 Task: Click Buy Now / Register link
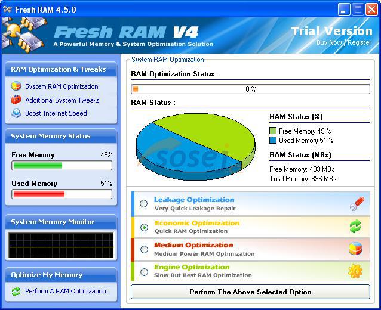click(344, 42)
